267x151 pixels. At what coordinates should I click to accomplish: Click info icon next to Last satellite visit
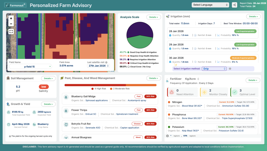pos(106,62)
